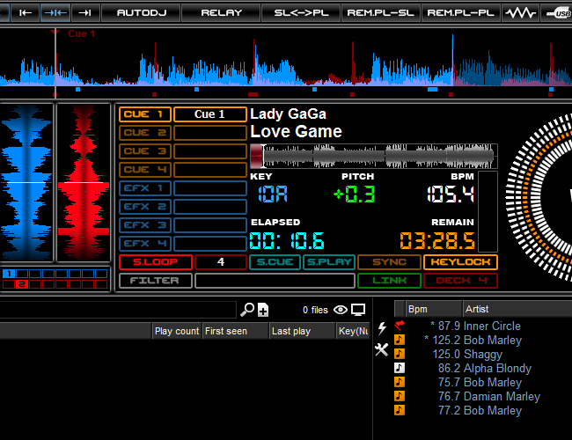Click the jump-to-end arrow icon
Viewport: 572px width, 440px height.
point(85,13)
